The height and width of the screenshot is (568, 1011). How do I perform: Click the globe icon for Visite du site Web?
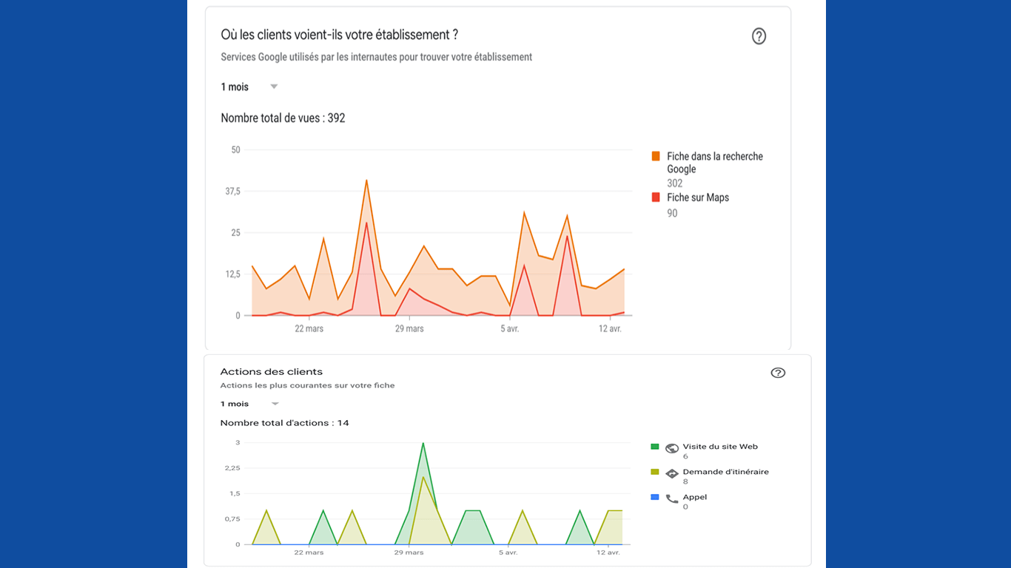tap(672, 448)
